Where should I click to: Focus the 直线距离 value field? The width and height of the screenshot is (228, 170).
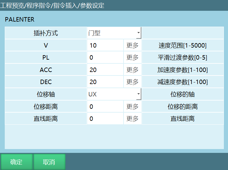pos(105,119)
